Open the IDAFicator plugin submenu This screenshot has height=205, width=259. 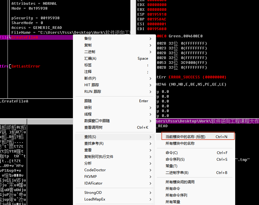114,183
